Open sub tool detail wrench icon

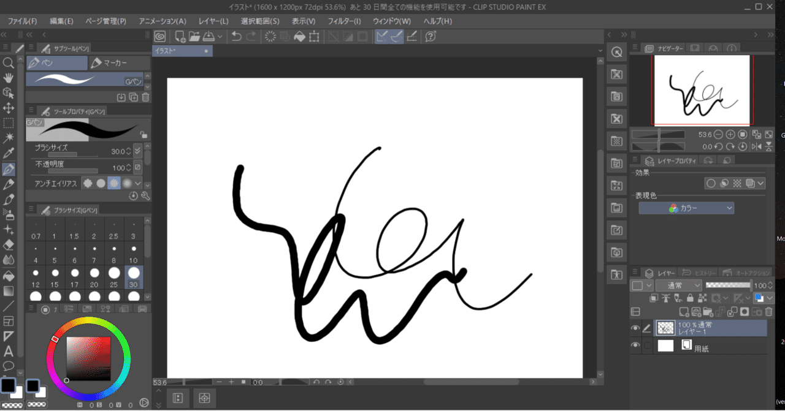point(145,196)
